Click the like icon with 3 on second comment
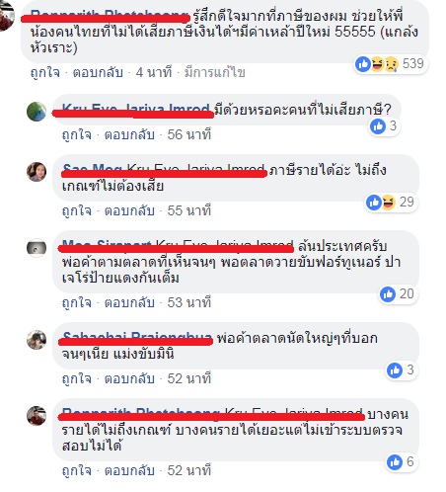Image resolution: width=446 pixels, height=492 pixels. click(x=378, y=126)
